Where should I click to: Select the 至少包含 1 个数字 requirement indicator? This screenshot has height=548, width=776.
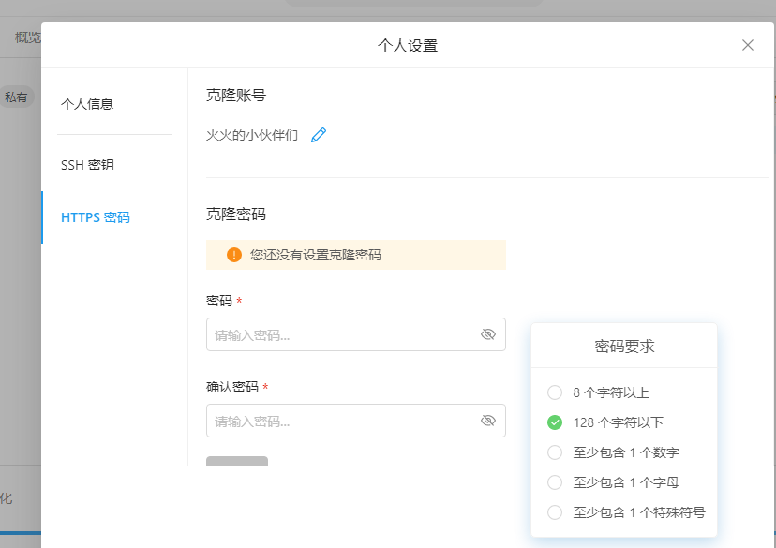(553, 452)
